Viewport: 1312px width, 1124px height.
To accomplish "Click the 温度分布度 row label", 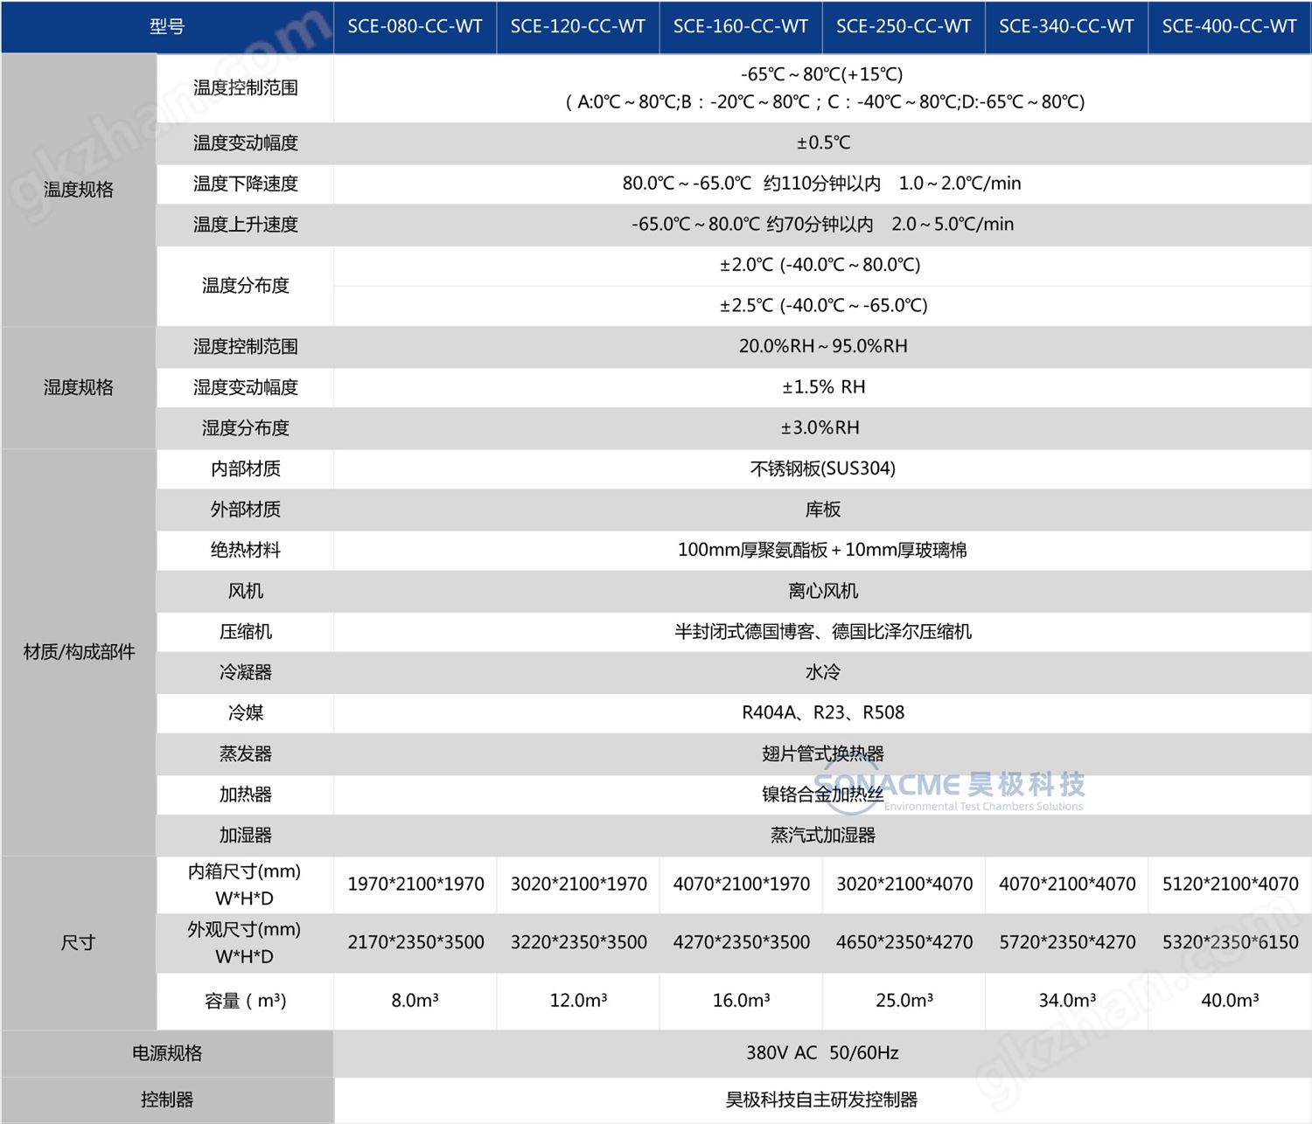I will click(x=245, y=286).
